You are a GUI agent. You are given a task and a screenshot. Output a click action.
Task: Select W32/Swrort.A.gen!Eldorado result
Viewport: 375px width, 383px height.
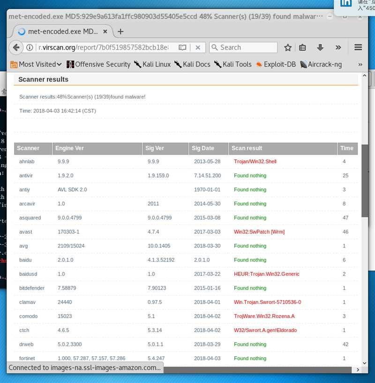(x=265, y=330)
